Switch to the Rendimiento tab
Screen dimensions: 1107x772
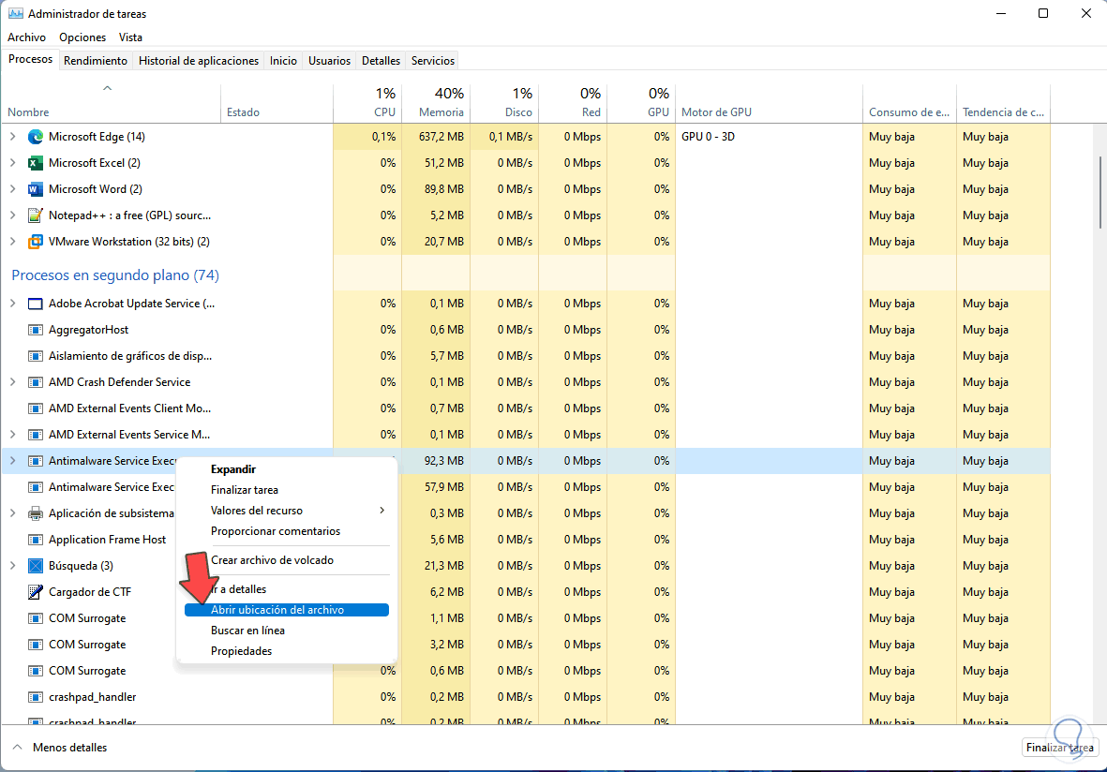(96, 61)
